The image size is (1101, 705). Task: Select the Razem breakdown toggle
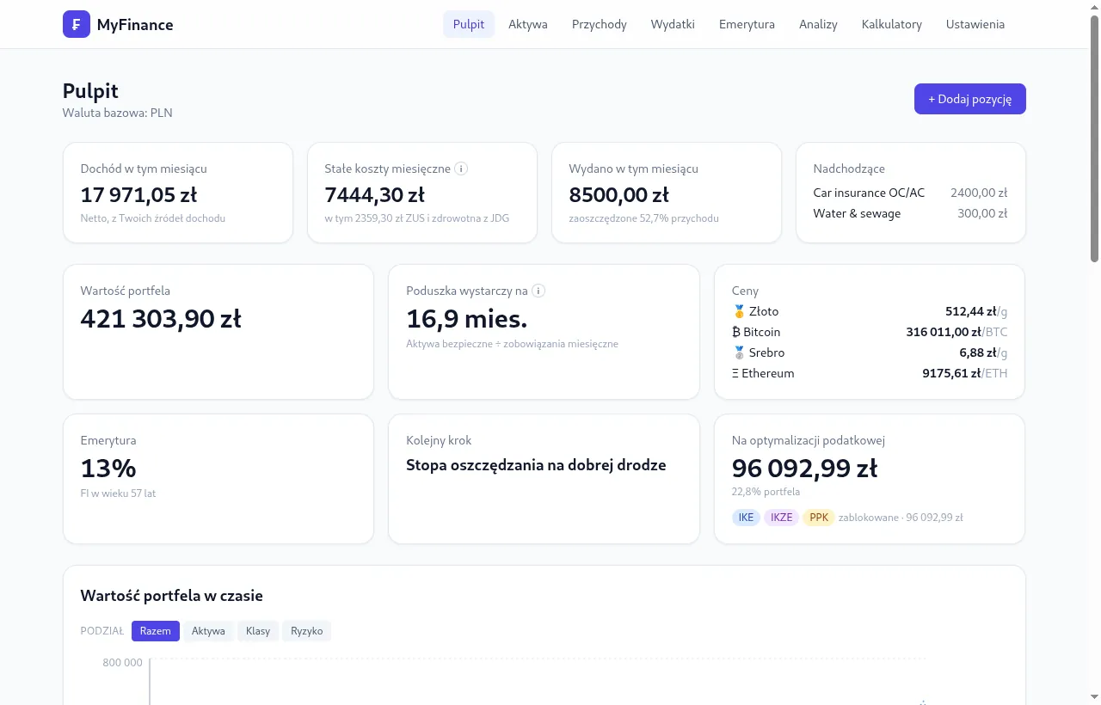click(x=156, y=631)
